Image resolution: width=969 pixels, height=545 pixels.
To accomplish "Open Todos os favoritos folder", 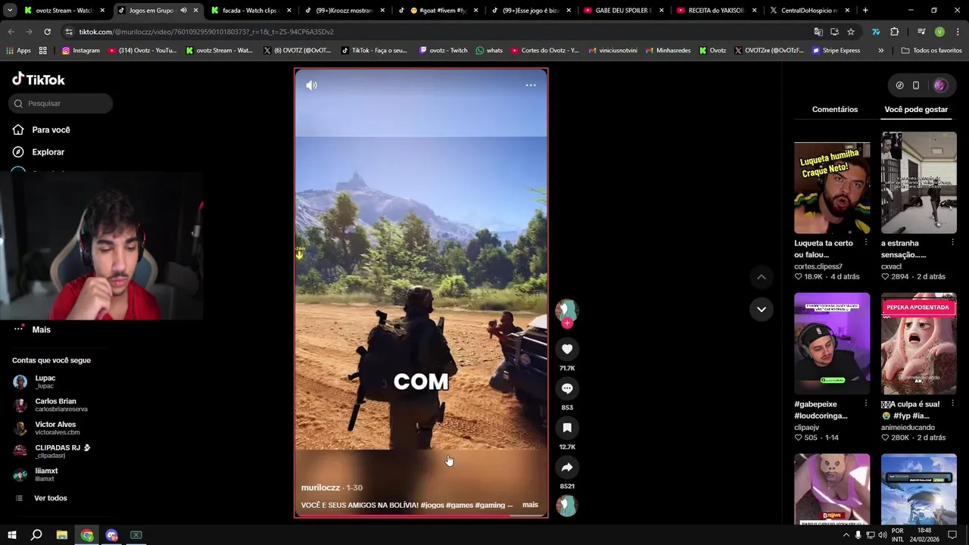I will point(931,51).
